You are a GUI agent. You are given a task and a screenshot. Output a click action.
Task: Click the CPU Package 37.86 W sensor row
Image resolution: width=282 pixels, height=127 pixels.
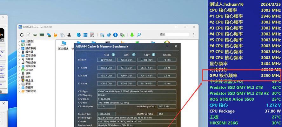point(245,111)
